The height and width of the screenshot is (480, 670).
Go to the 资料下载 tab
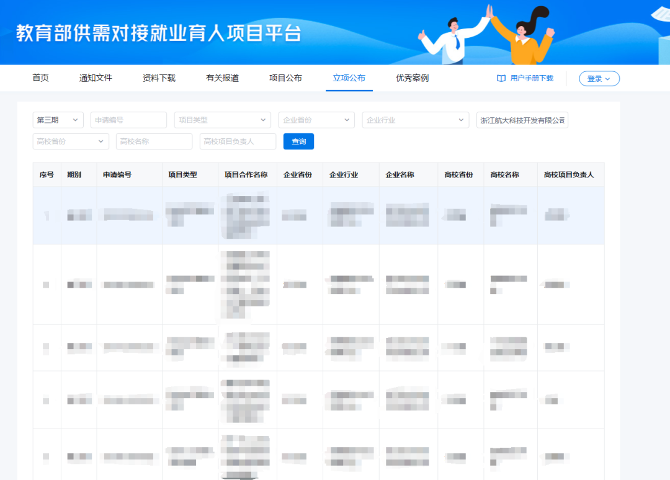pos(157,78)
